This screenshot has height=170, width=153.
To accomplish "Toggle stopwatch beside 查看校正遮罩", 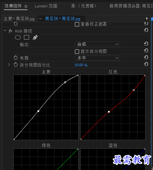I will (16, 24).
